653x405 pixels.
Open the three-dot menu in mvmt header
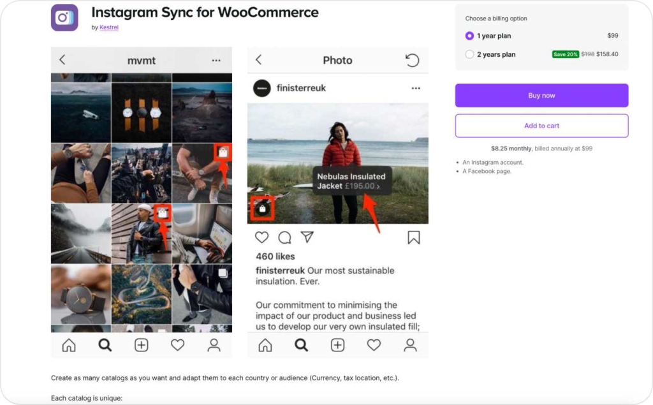pos(216,61)
